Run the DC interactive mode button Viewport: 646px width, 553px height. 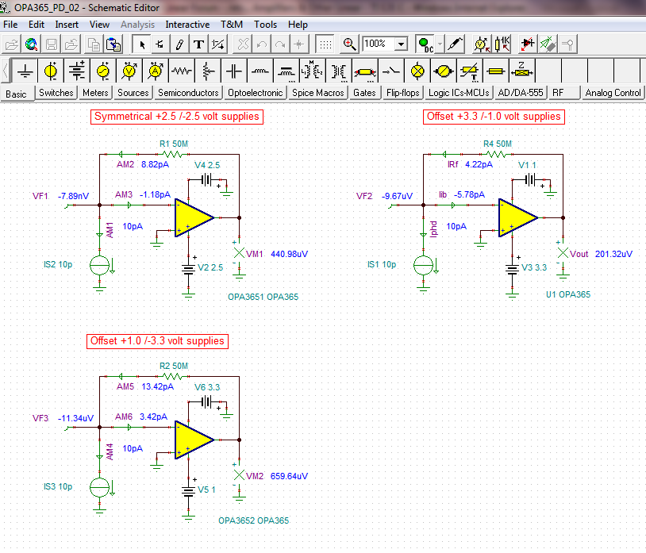[x=425, y=44]
